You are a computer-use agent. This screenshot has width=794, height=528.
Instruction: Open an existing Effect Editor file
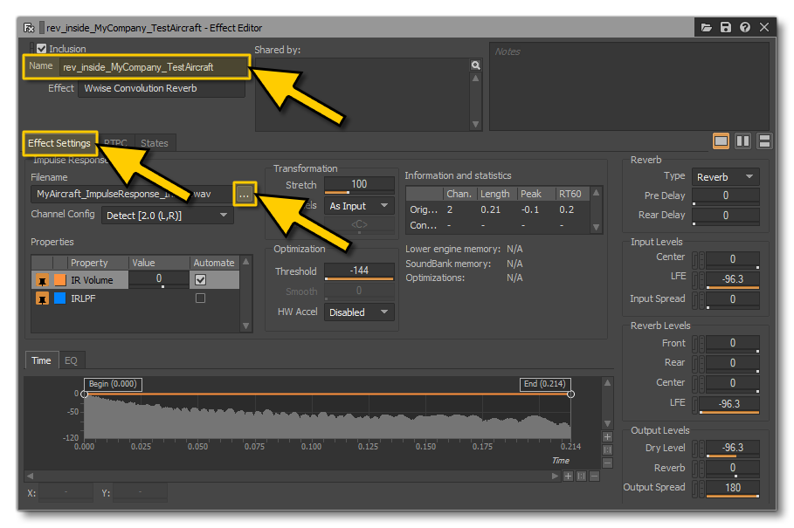pos(708,27)
